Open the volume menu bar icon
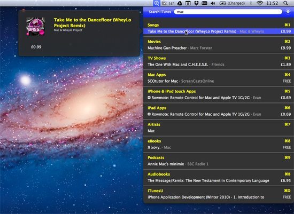 [213, 3]
